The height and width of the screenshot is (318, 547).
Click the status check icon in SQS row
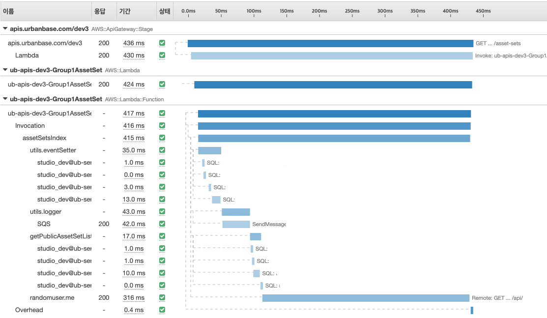pos(162,224)
